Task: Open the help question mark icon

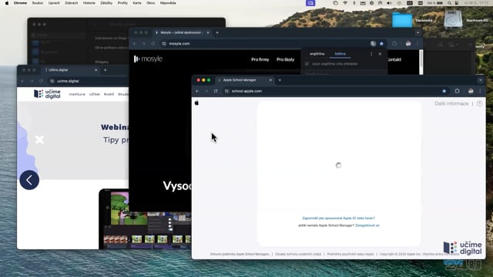Action: [x=479, y=104]
